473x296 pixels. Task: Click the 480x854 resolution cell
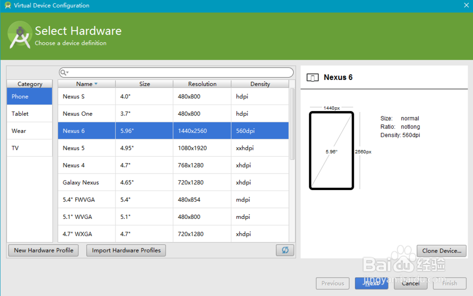(x=202, y=200)
